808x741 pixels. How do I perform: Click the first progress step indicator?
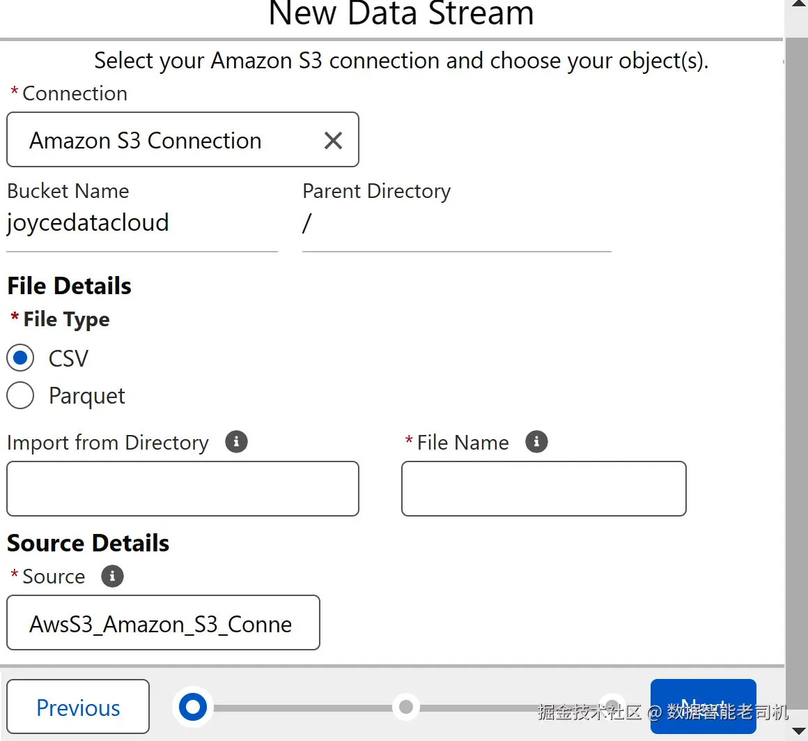(193, 706)
